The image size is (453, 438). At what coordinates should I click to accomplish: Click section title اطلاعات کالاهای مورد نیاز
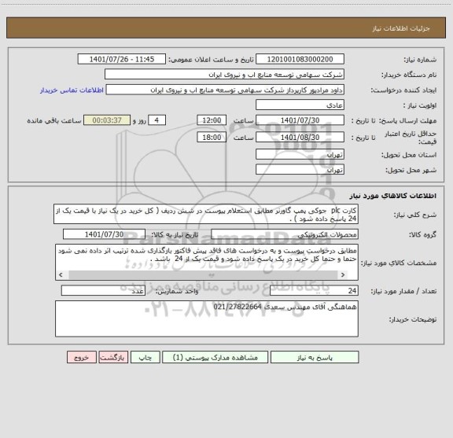(393, 196)
